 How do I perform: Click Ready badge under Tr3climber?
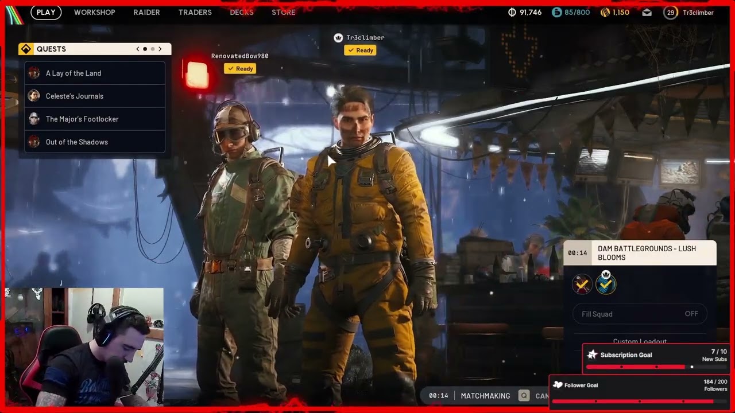(360, 50)
